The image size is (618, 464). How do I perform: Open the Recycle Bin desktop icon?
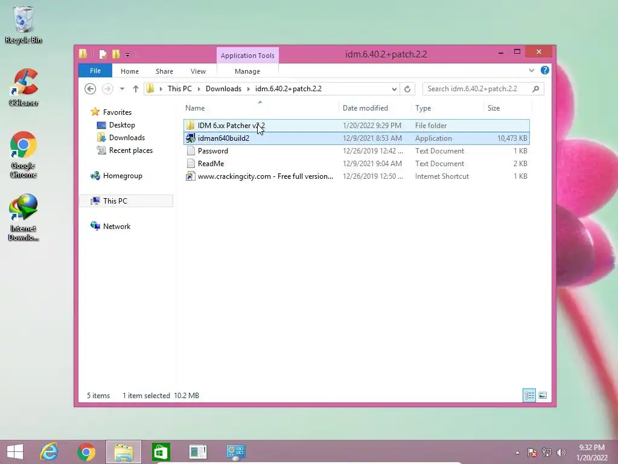24,24
